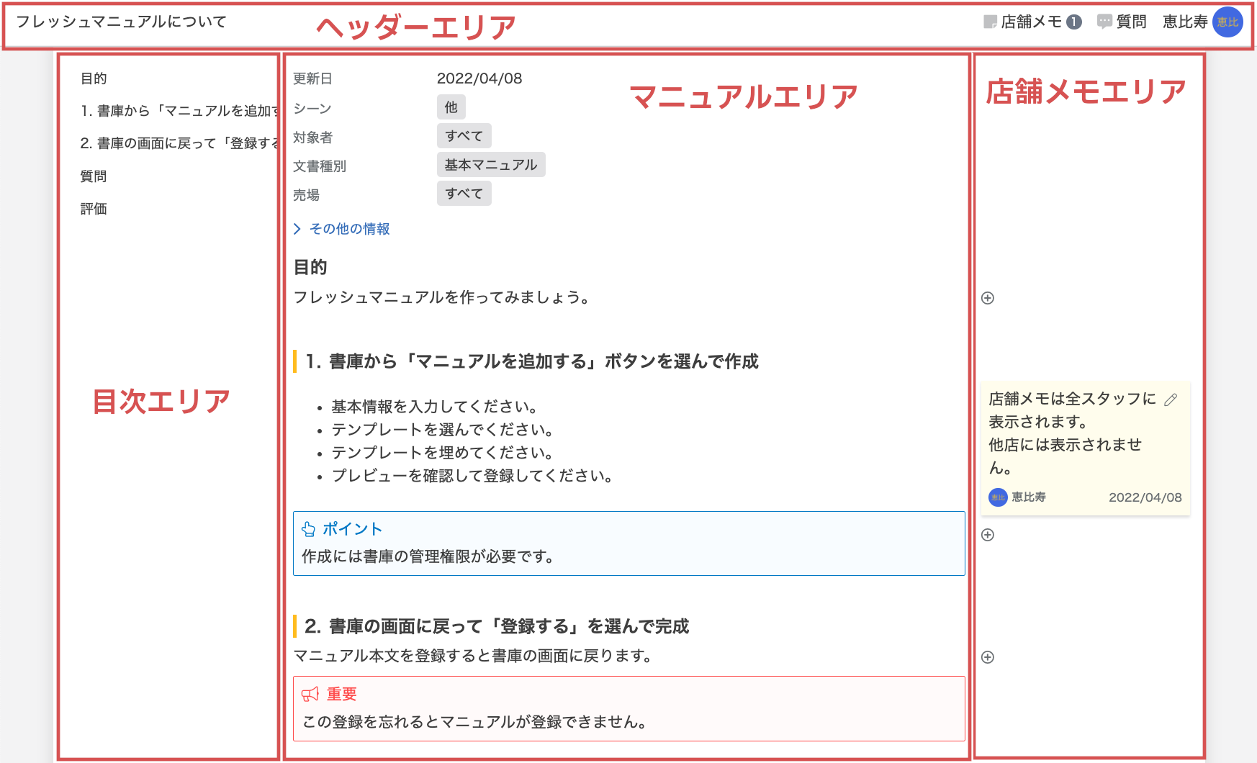Click the megaphone icon beside 重要
This screenshot has height=763, width=1257.
click(x=310, y=693)
